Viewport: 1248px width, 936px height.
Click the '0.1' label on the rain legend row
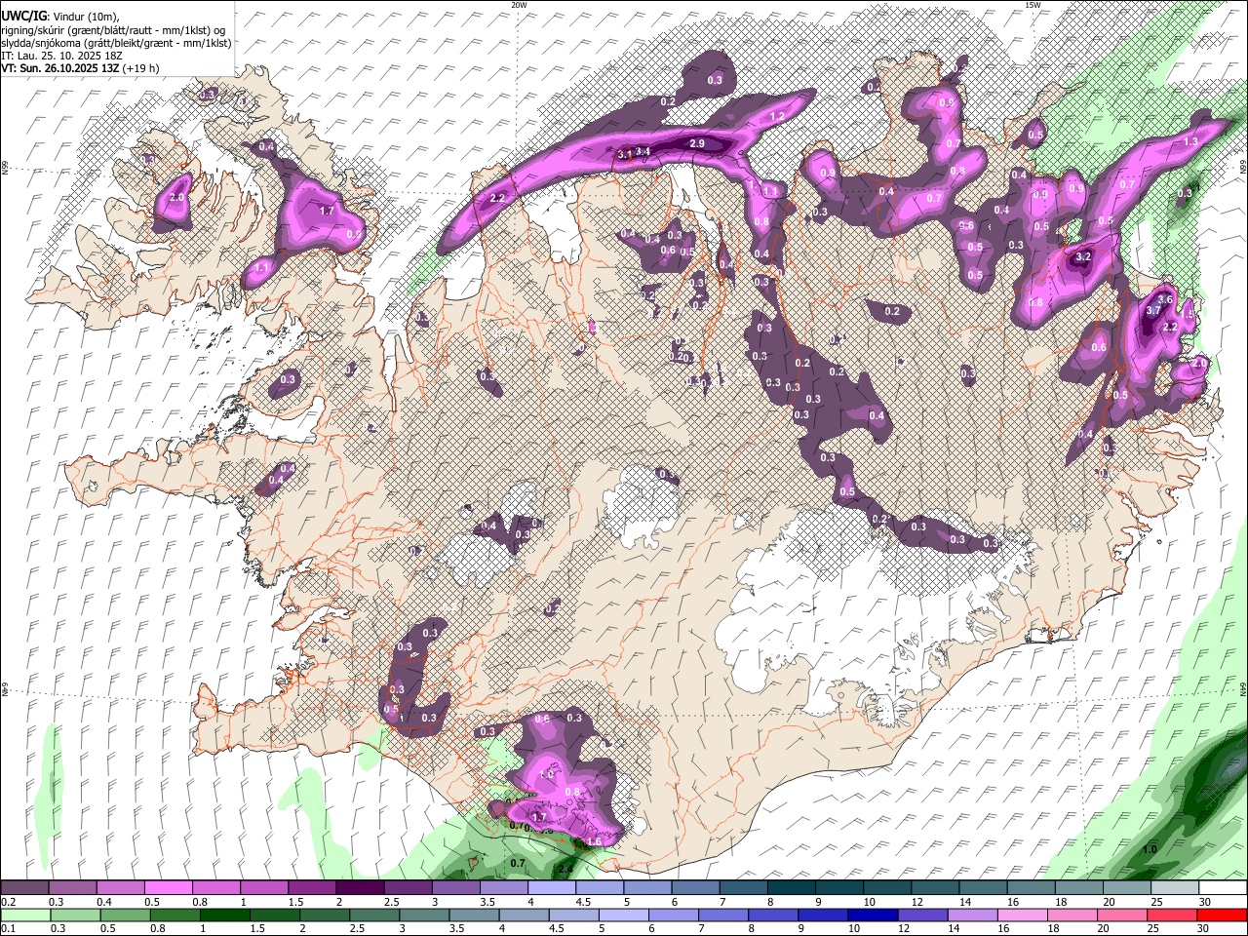tap(8, 928)
